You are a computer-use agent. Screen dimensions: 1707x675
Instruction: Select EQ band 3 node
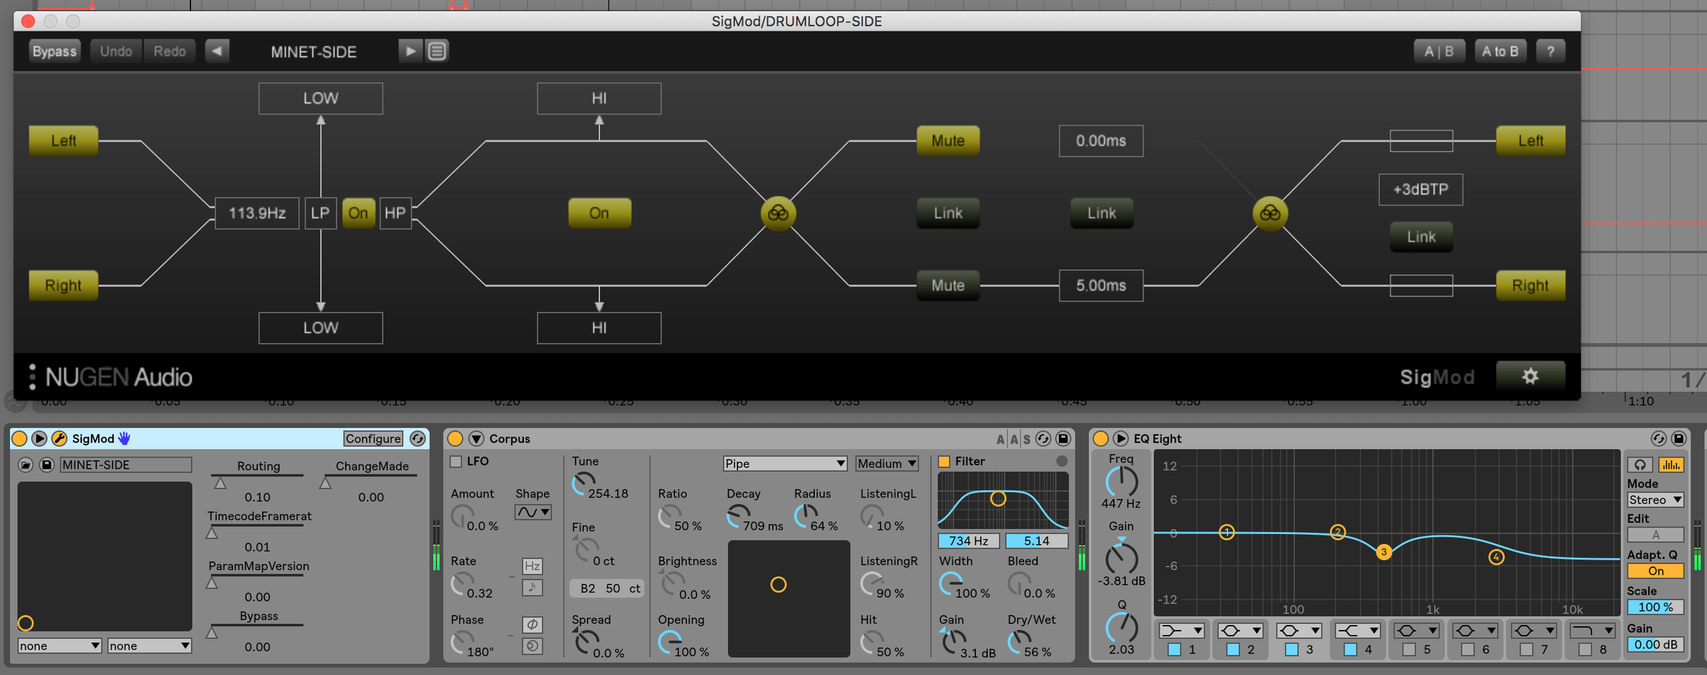pyautogui.click(x=1384, y=552)
